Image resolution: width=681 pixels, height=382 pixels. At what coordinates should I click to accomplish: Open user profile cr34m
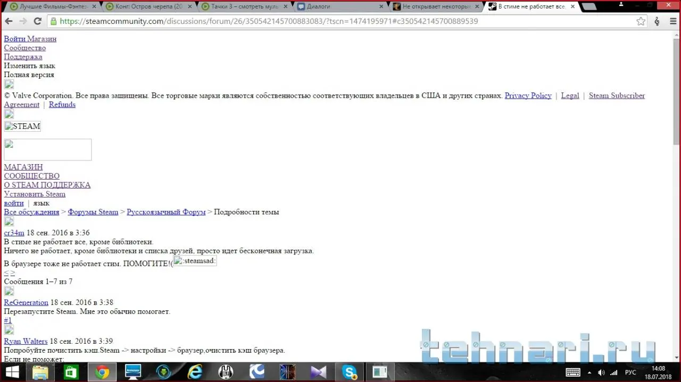point(14,233)
